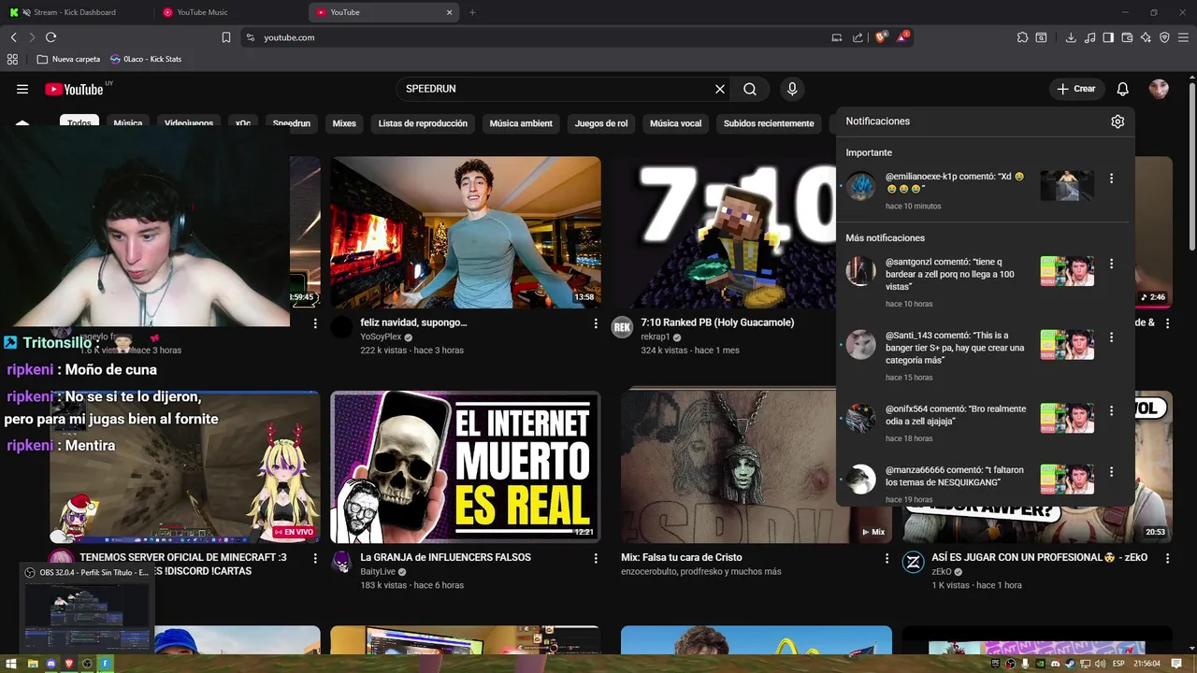Open 0Laco - Kick Stats bookmark

click(x=146, y=59)
